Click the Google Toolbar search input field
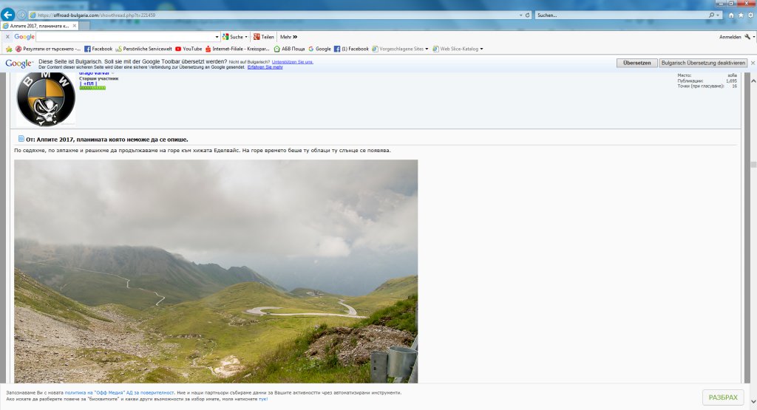The image size is (757, 410). point(125,37)
